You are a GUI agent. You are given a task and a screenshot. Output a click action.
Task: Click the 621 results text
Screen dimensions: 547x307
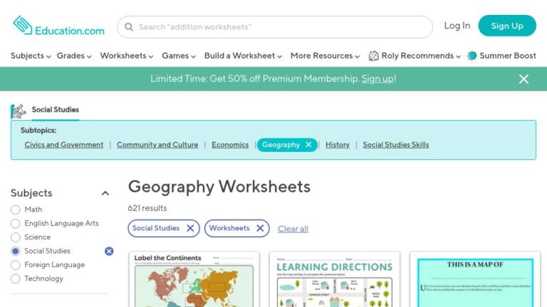147,208
